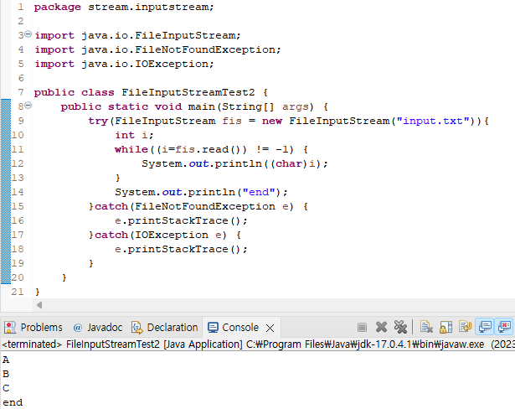
Task: Click import java.io.FileNotFoundException line
Action: point(157,49)
